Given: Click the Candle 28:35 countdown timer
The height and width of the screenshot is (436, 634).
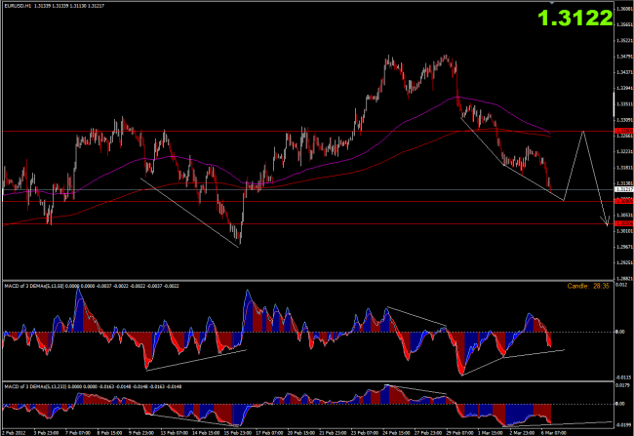Looking at the screenshot, I should click(588, 286).
